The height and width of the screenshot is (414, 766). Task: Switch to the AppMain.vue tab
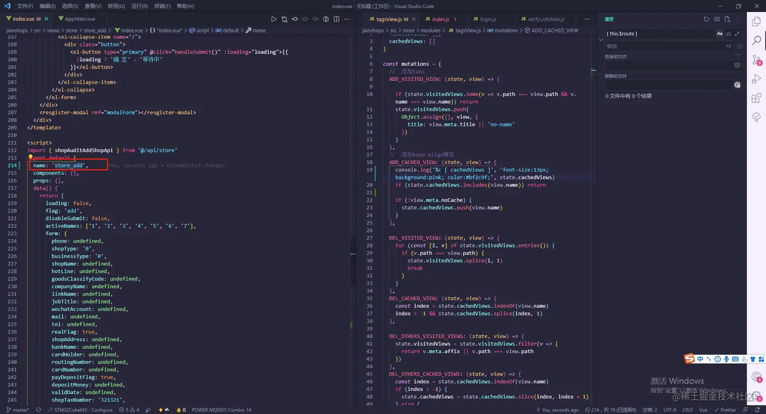click(76, 19)
